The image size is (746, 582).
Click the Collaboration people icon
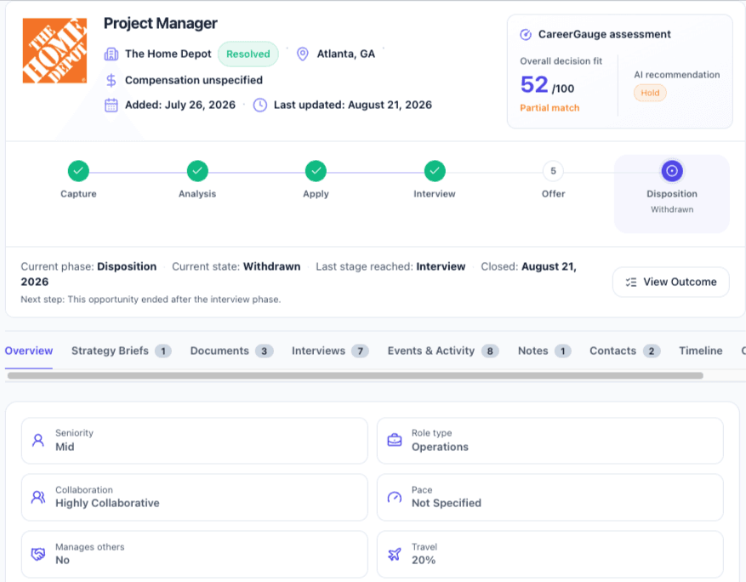coord(38,497)
